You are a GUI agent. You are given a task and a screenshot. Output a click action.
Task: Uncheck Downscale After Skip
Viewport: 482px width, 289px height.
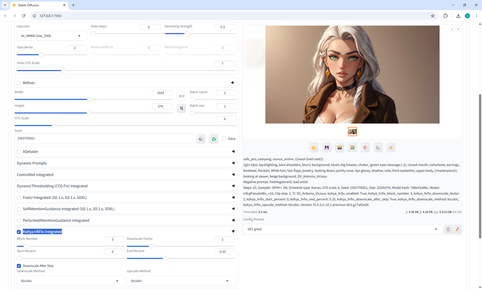click(x=19, y=266)
